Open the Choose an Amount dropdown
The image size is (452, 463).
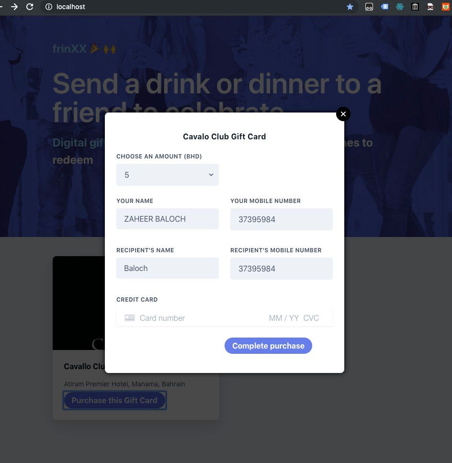(x=168, y=175)
